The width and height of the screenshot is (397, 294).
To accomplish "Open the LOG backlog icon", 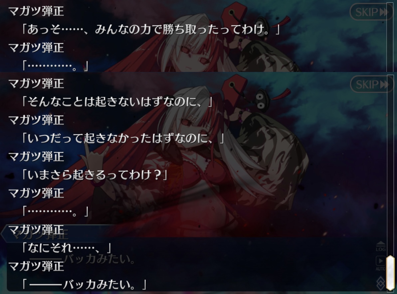I will point(381,246).
